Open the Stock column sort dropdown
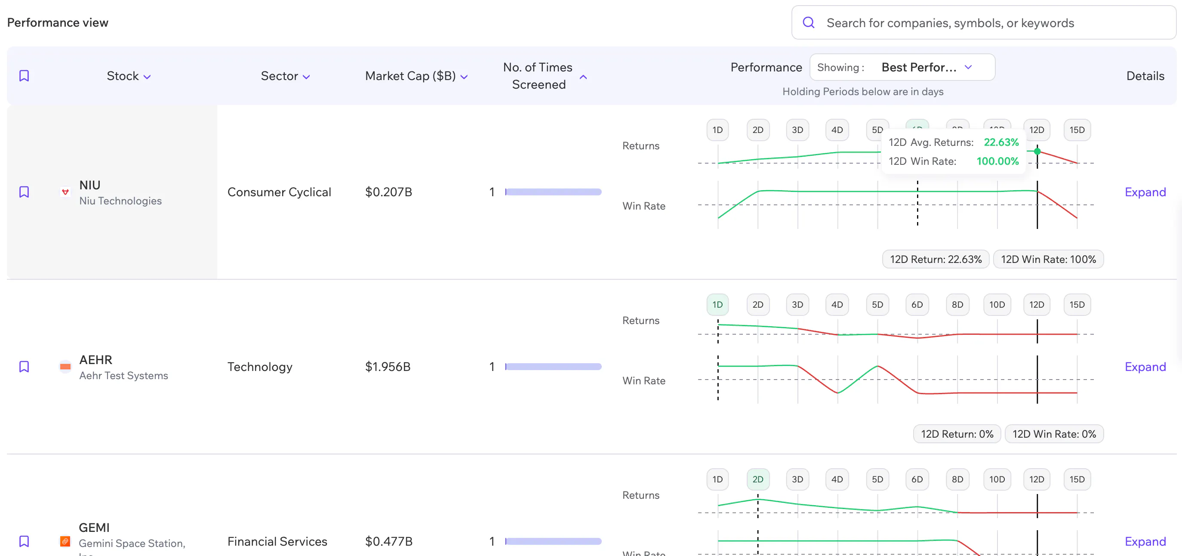 [147, 77]
